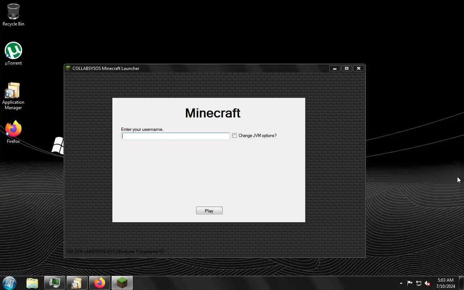464x290 pixels.
Task: Click the 'Enter your username.' label
Action: [142, 129]
